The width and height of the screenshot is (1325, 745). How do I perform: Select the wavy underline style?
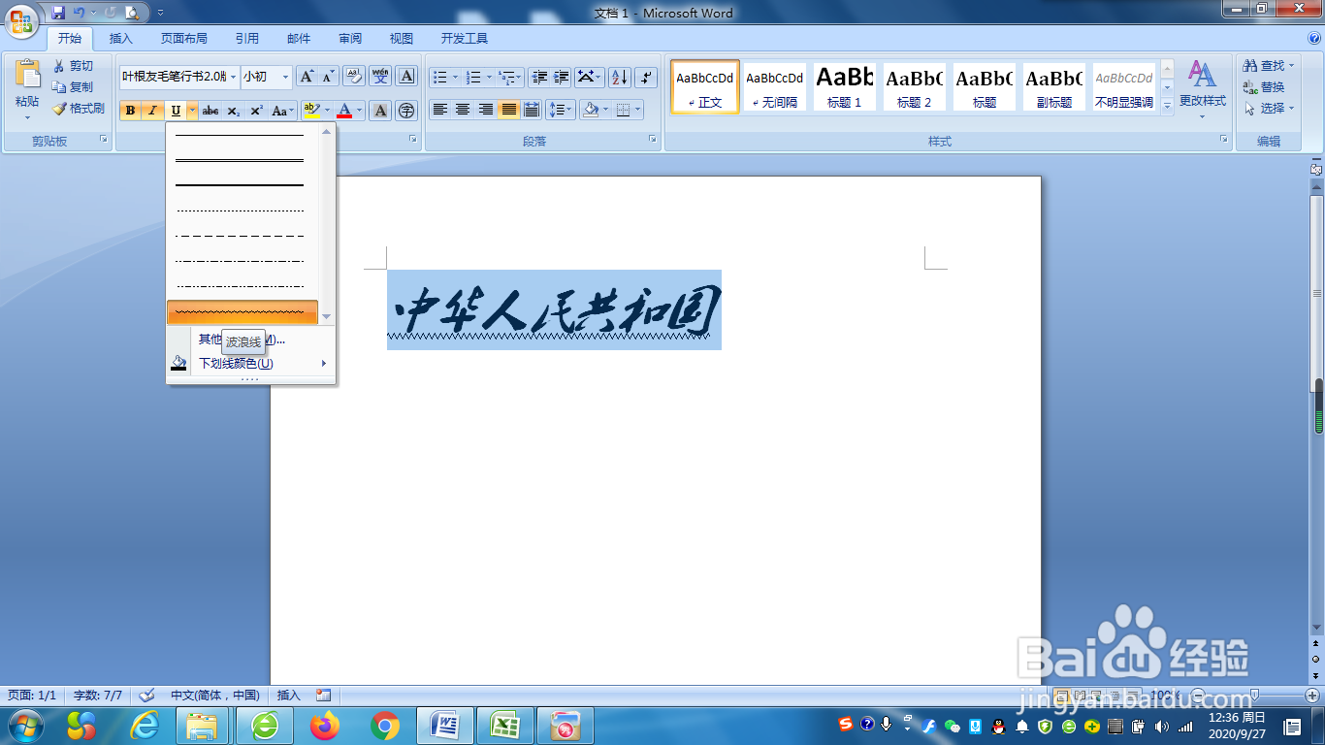[x=242, y=313]
